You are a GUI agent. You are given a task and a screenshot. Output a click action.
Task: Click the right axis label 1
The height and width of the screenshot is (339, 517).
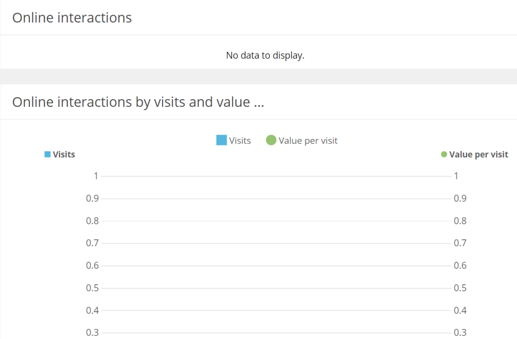455,176
